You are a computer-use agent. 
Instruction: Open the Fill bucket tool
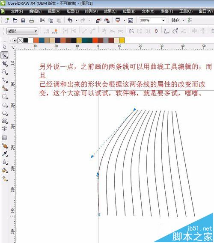[x=4, y=170]
